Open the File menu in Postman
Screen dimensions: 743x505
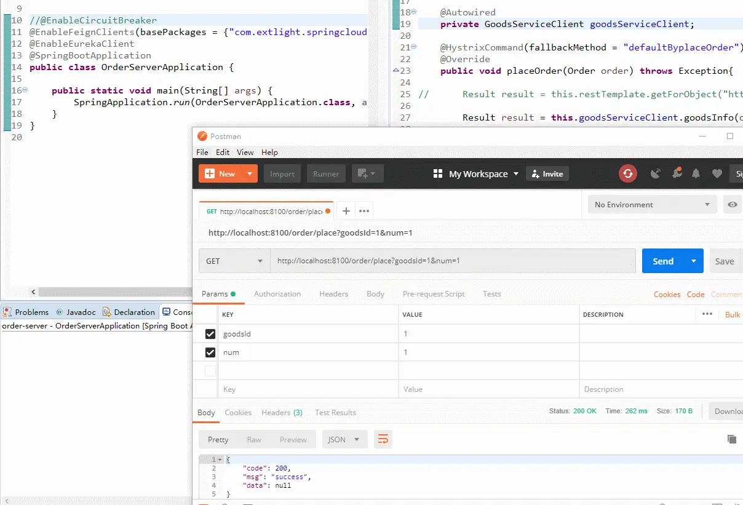[x=202, y=152]
